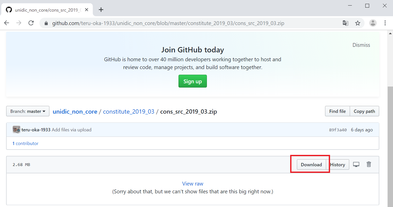Open unidic_non_core repository link
393x207 pixels.
75,112
